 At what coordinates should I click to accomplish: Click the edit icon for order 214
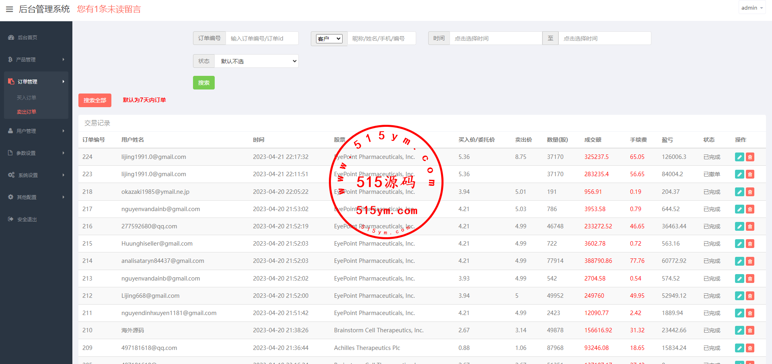tap(739, 261)
